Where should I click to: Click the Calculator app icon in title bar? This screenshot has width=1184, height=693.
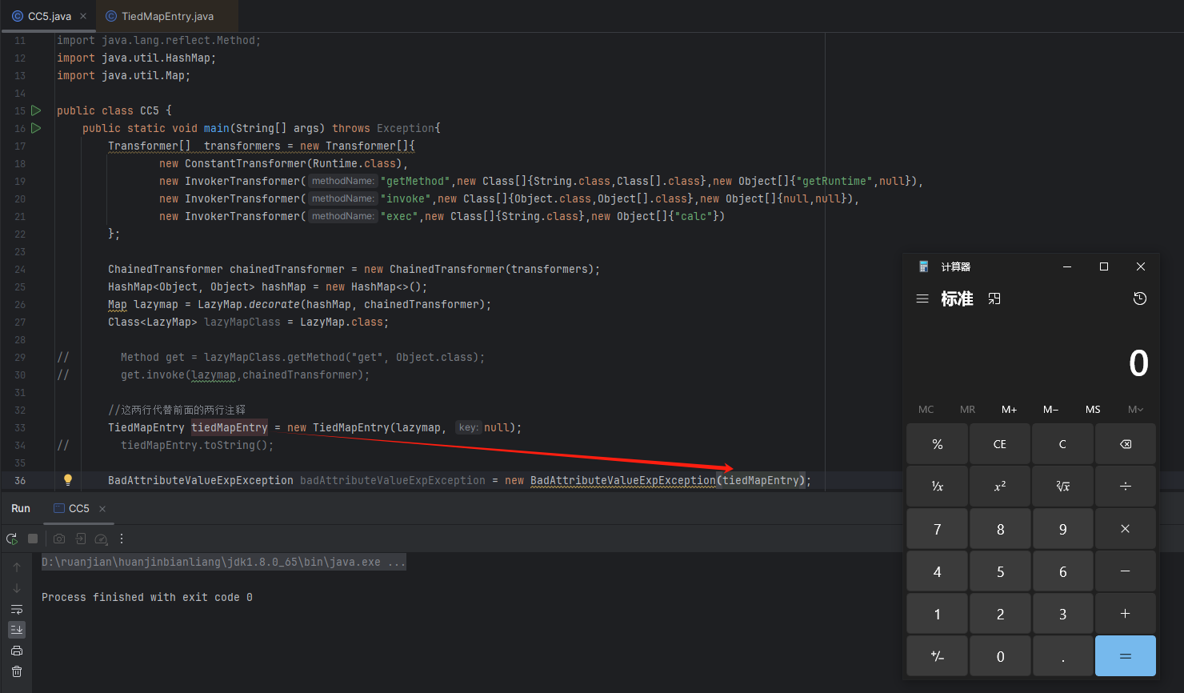tap(924, 266)
